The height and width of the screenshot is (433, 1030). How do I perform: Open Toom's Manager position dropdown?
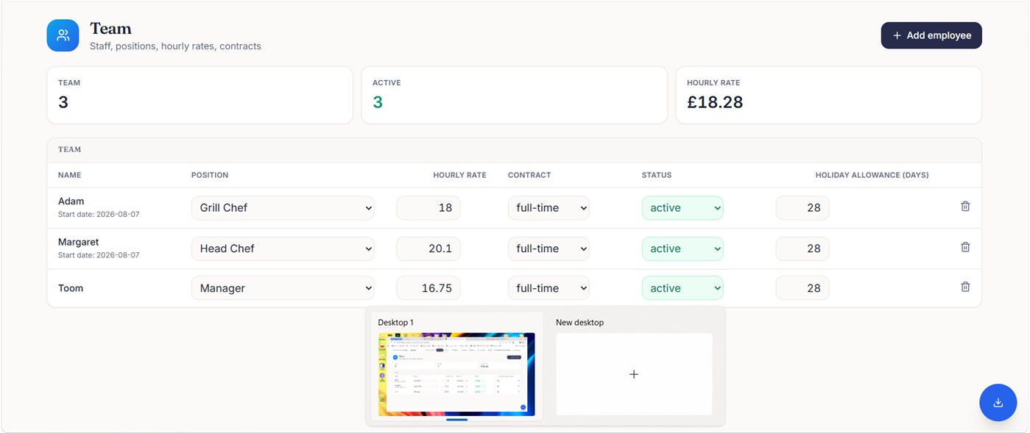click(283, 288)
